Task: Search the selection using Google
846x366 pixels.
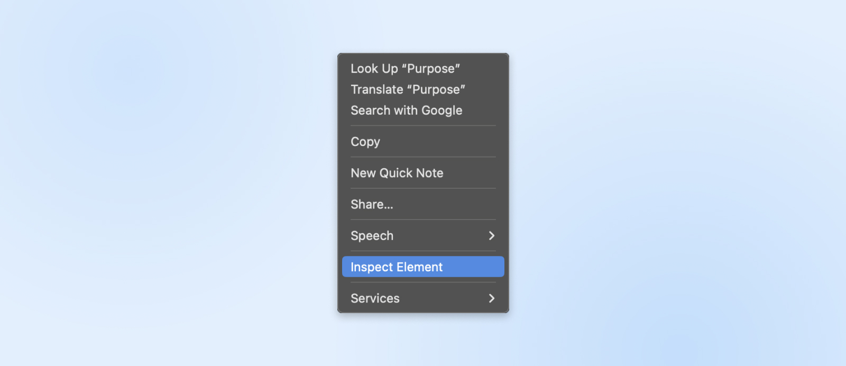Action: [406, 111]
